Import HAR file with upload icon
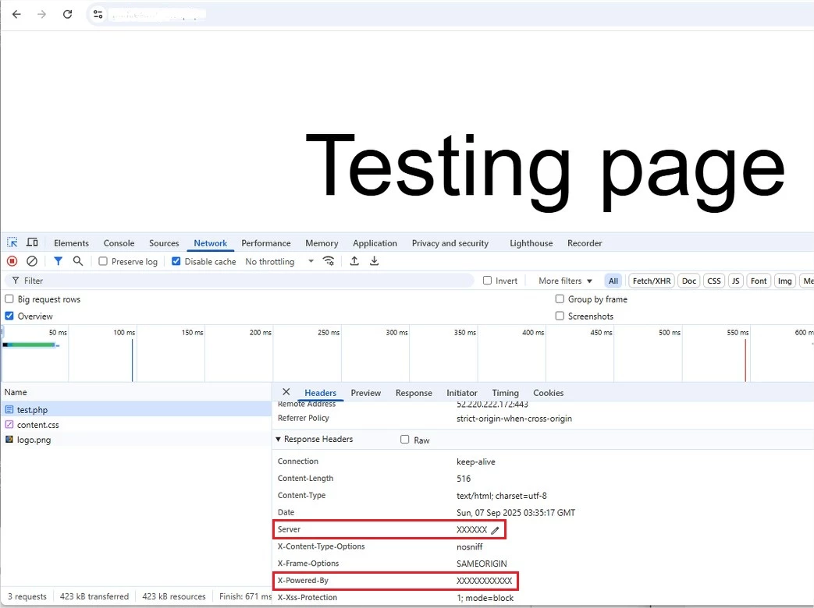 [x=354, y=260]
